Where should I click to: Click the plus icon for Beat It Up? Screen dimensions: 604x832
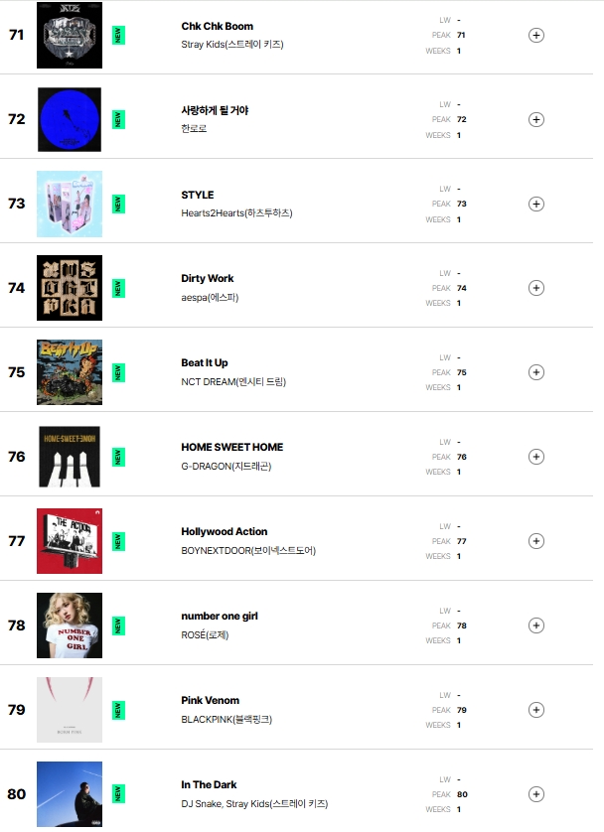point(536,372)
